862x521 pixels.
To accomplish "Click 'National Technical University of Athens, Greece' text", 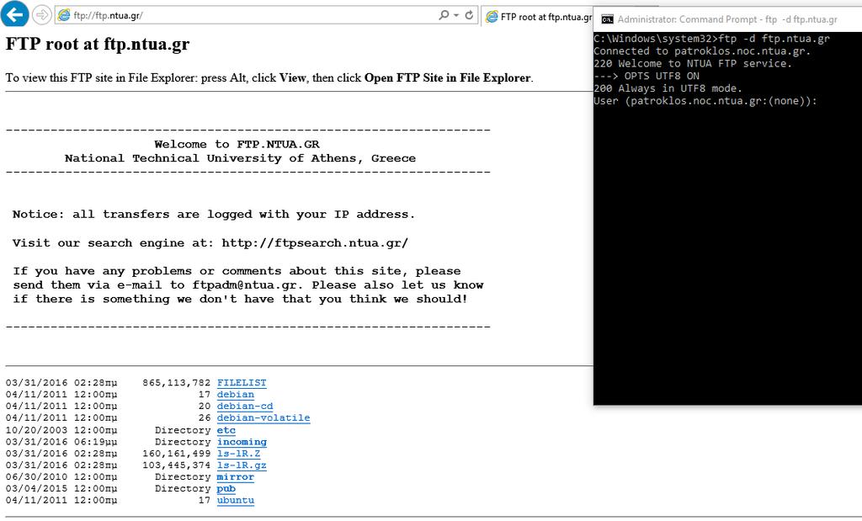I will click(240, 158).
